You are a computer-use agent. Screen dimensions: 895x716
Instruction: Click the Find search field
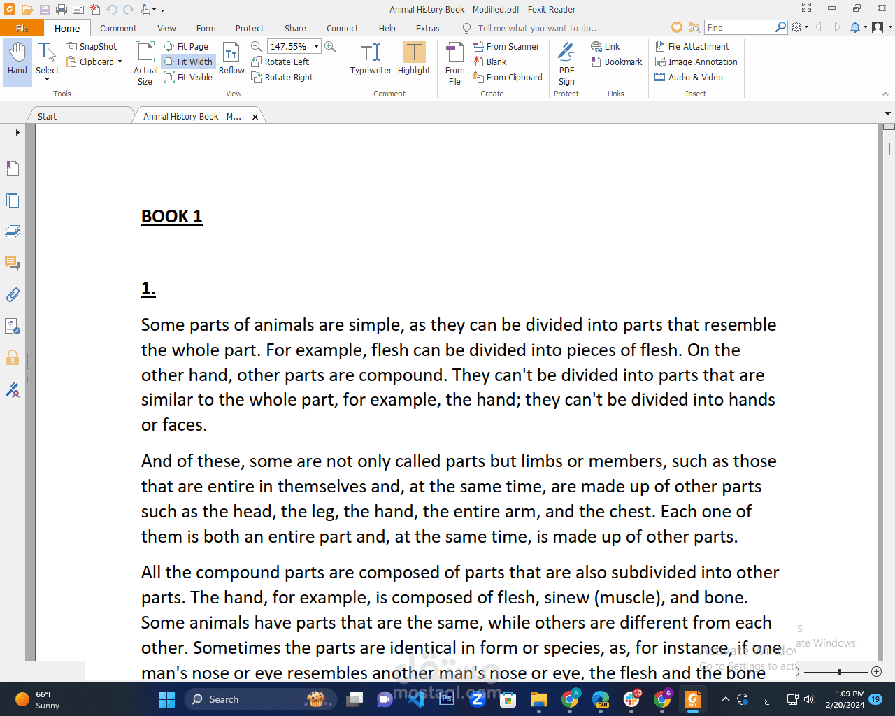click(740, 27)
